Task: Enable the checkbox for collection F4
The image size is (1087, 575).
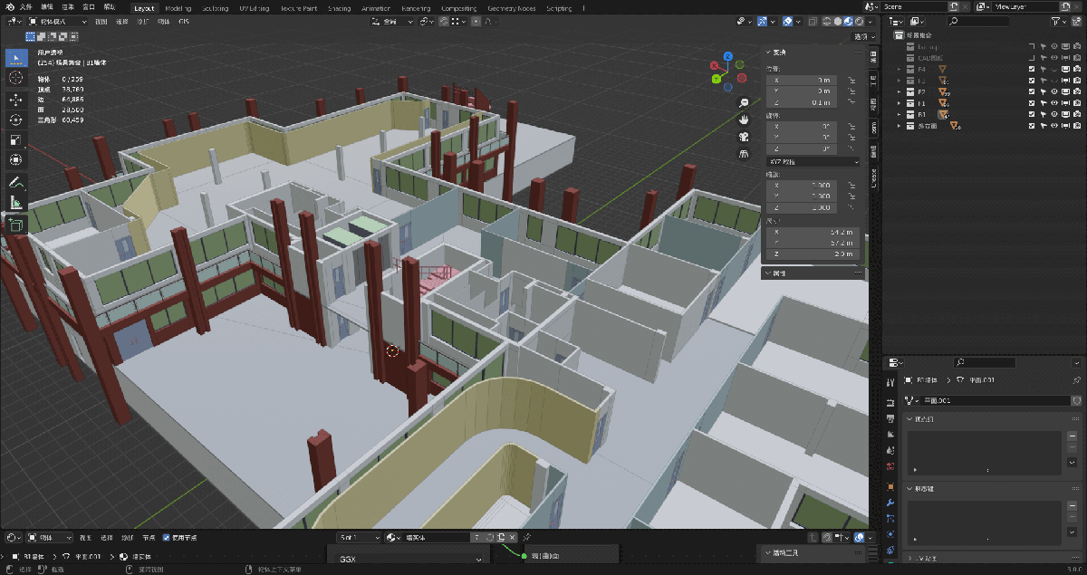Action: tap(1033, 69)
